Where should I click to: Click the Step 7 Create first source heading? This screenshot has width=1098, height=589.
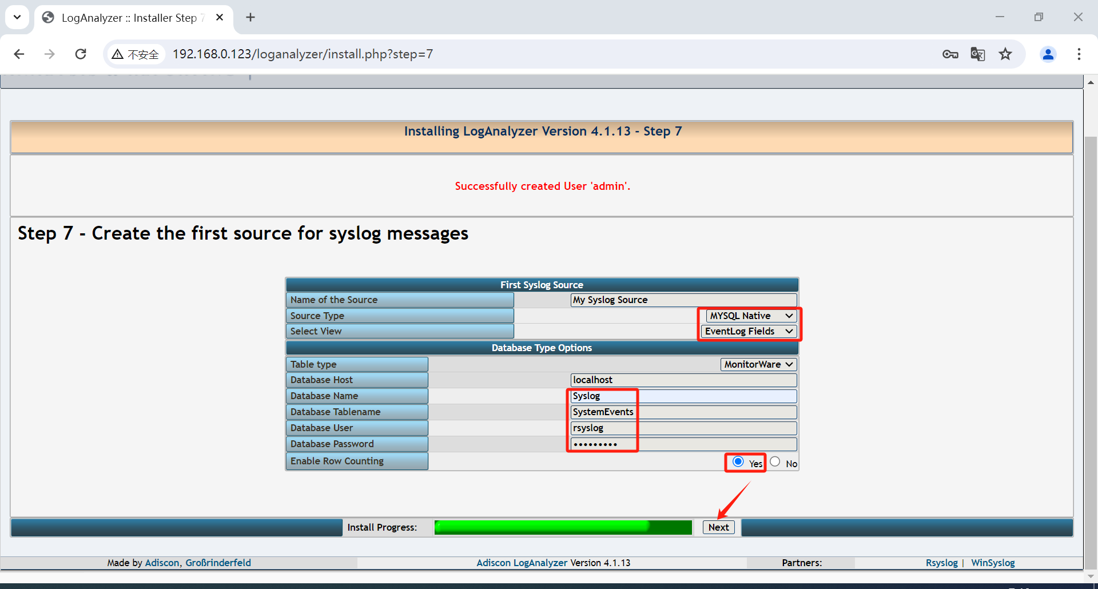click(x=243, y=233)
